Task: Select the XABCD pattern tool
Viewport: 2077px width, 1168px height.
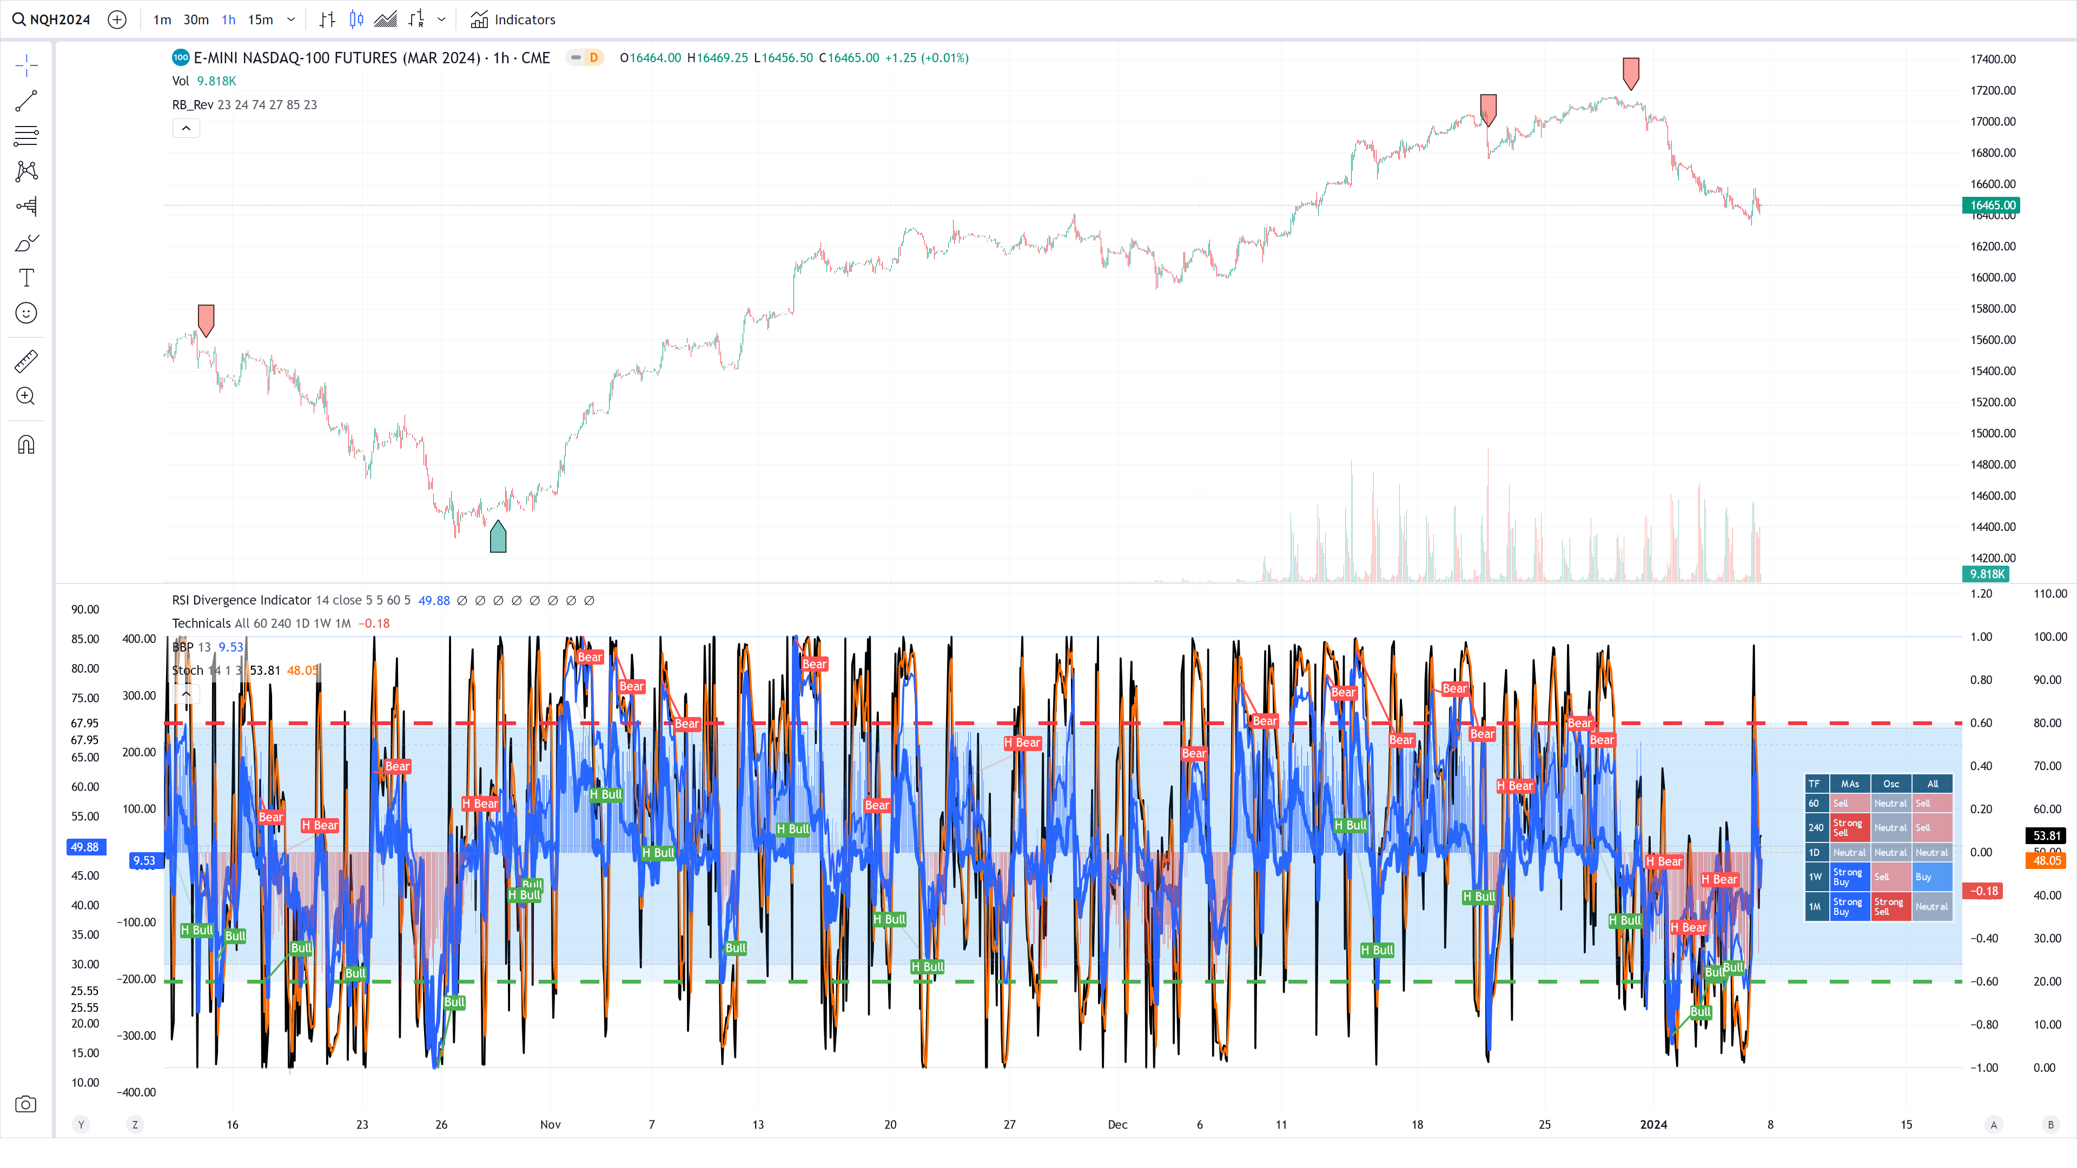Action: click(26, 171)
